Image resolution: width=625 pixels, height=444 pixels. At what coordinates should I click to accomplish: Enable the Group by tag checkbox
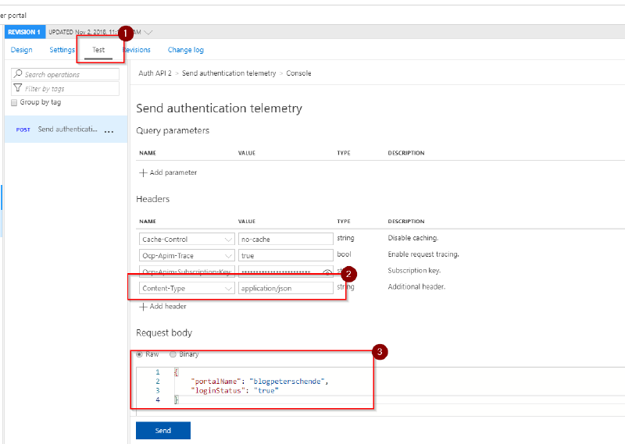click(x=14, y=102)
